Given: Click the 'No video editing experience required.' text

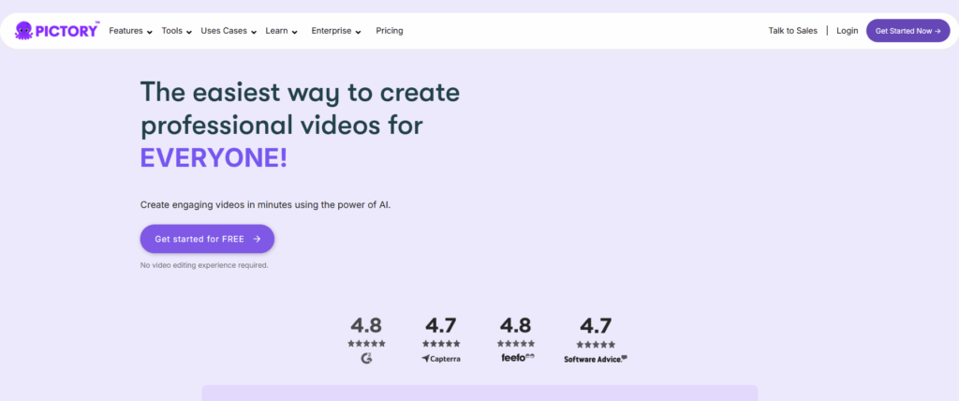Looking at the screenshot, I should click(x=204, y=266).
